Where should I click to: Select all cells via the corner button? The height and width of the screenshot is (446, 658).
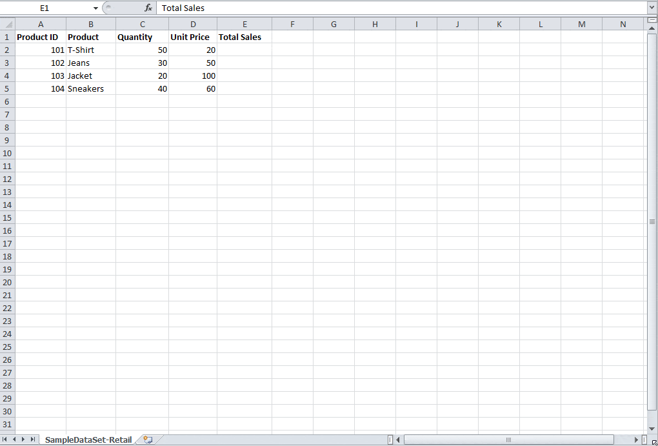[7, 23]
